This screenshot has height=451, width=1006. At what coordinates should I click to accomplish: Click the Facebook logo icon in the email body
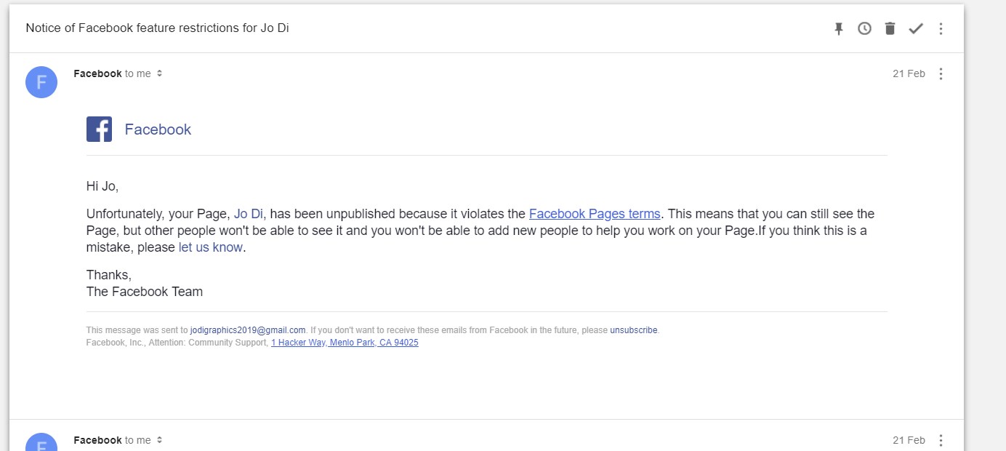99,129
